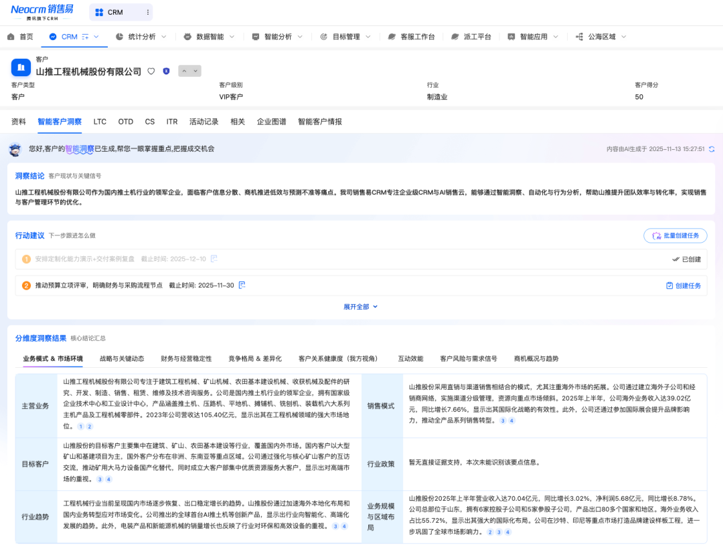Click the 主营业务 row header
Screen dimensions: 723x555
[x=35, y=406]
